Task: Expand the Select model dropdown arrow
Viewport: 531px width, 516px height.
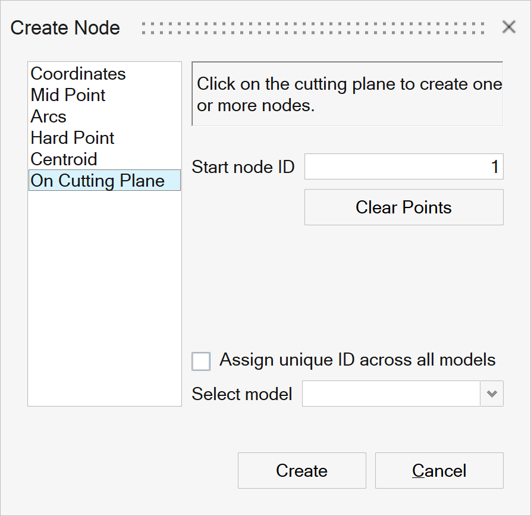Action: tap(492, 394)
